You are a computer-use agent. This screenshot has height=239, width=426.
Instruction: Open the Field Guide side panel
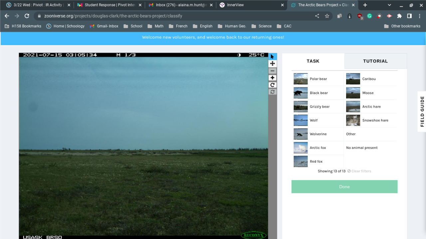coord(422,111)
